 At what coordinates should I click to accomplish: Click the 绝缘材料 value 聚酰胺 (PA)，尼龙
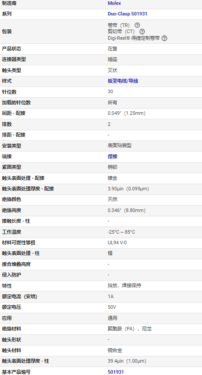(129, 329)
